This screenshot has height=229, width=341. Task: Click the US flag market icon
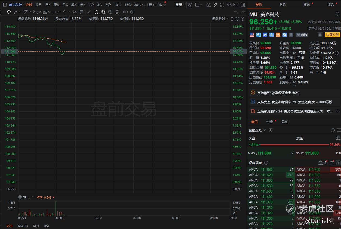[252, 35]
